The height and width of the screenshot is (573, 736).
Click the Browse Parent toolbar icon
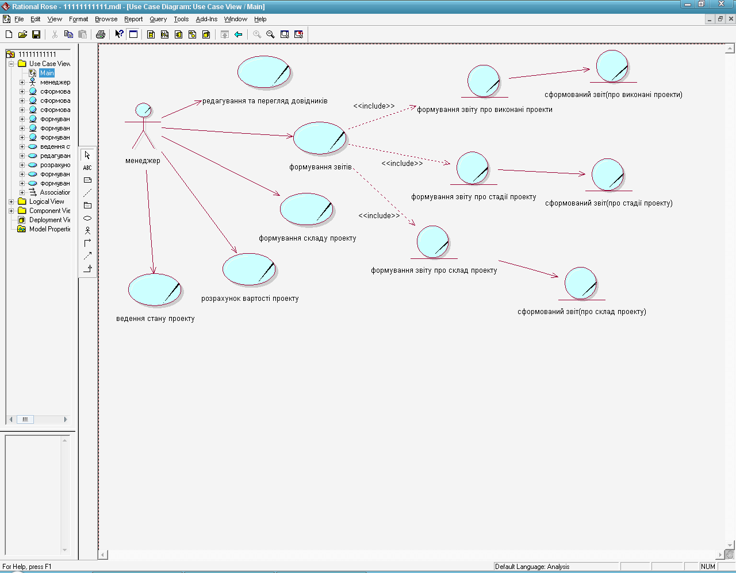[225, 34]
